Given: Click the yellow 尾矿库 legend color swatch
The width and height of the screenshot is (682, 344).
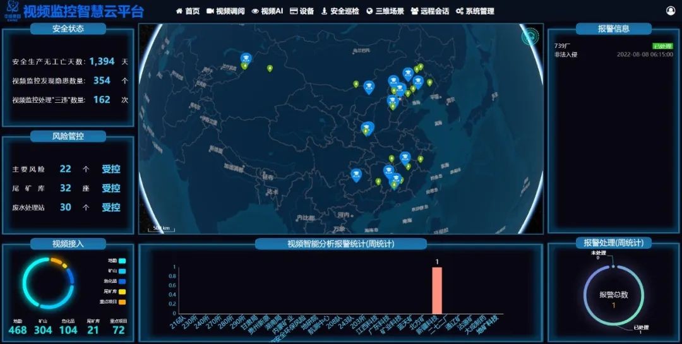Looking at the screenshot, I should (x=122, y=291).
